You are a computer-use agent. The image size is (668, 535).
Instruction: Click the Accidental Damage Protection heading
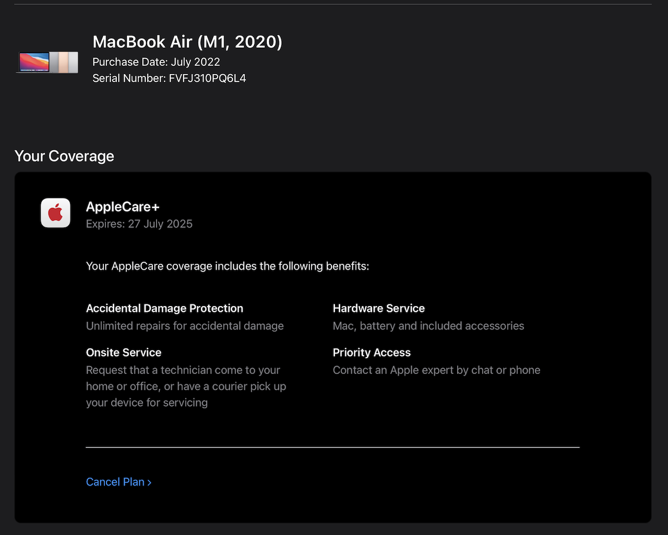pos(164,308)
